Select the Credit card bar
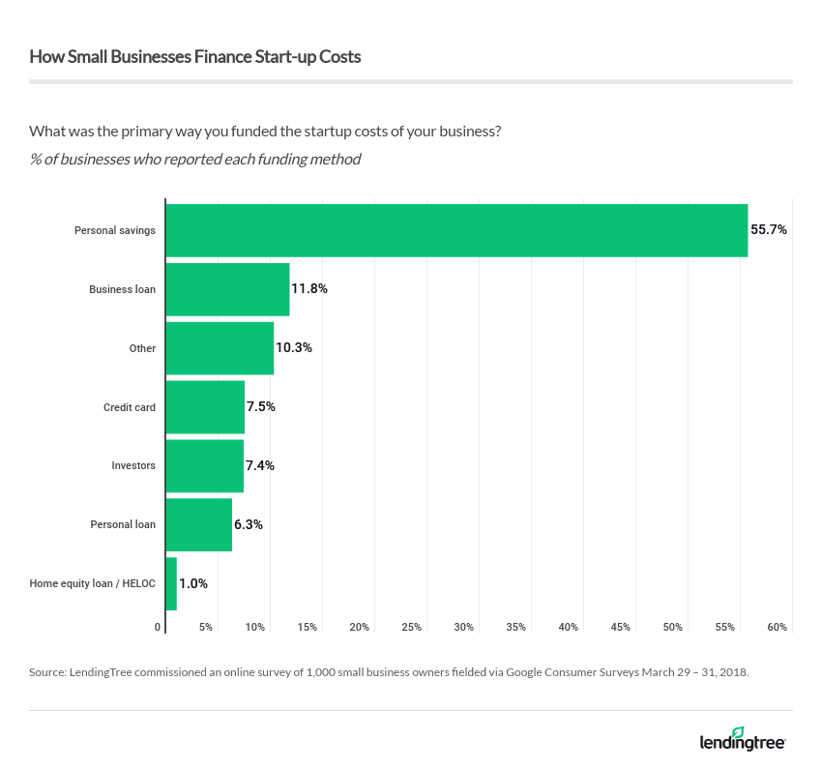This screenshot has height=770, width=822. (205, 407)
